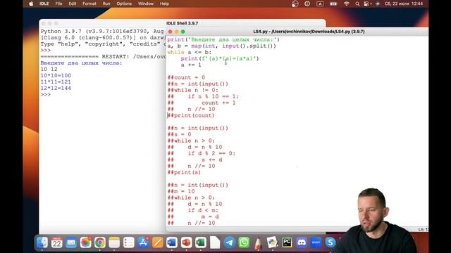Check battery status in menu bar
Screen dimensions: 451x253
(333, 4)
